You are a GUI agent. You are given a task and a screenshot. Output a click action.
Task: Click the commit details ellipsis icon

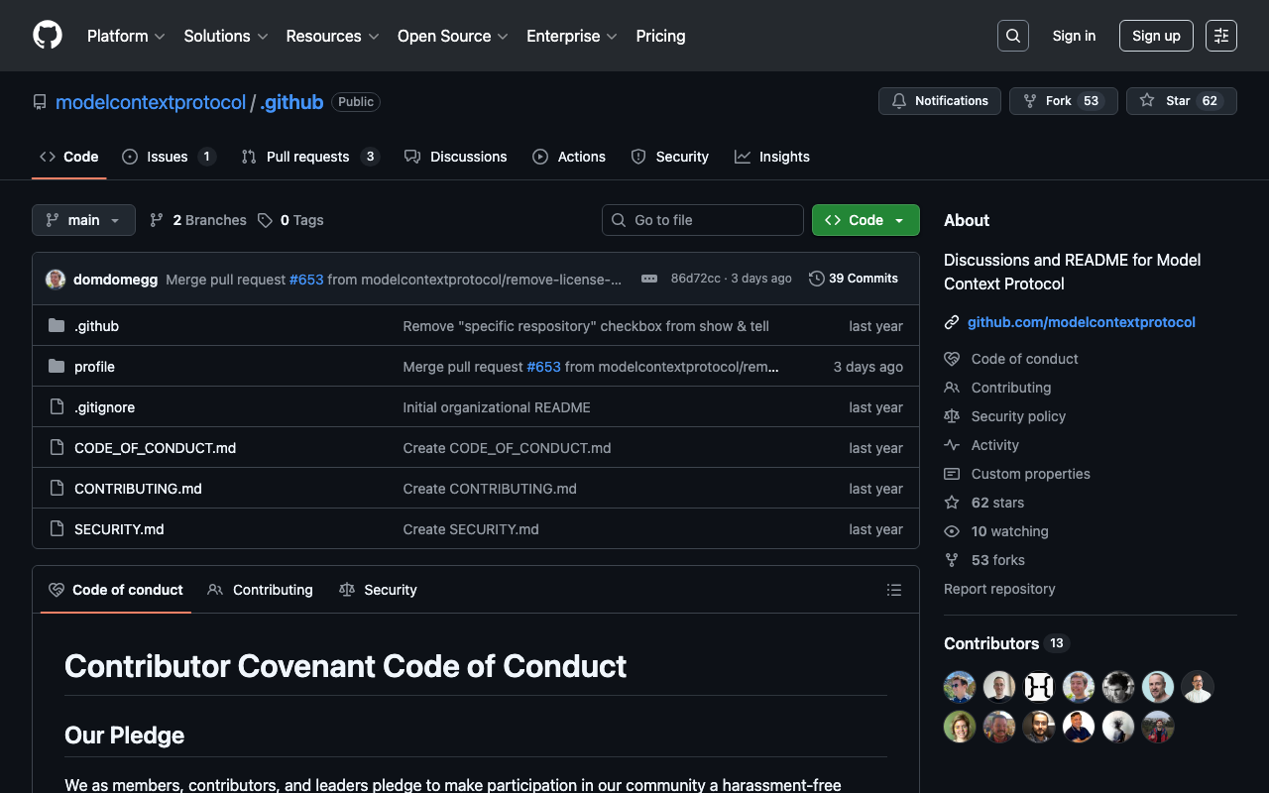(649, 279)
